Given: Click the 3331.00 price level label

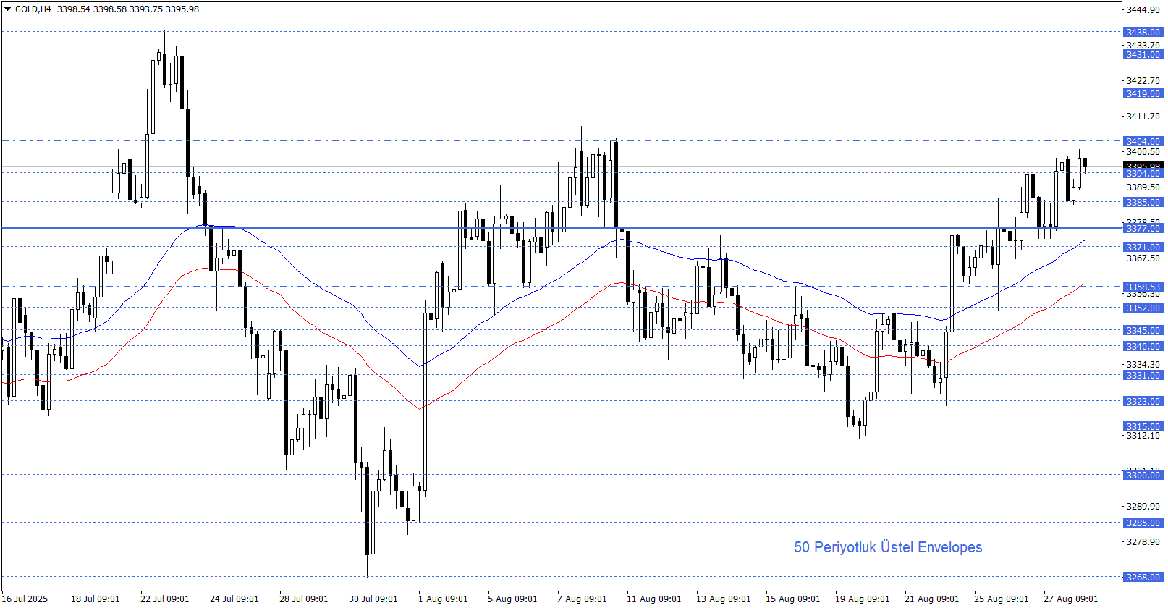Looking at the screenshot, I should point(1143,375).
